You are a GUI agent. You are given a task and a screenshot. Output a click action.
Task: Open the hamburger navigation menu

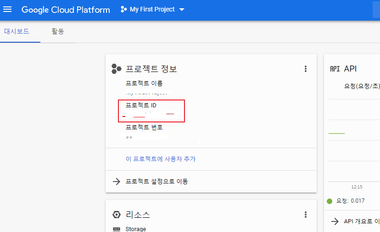point(7,10)
